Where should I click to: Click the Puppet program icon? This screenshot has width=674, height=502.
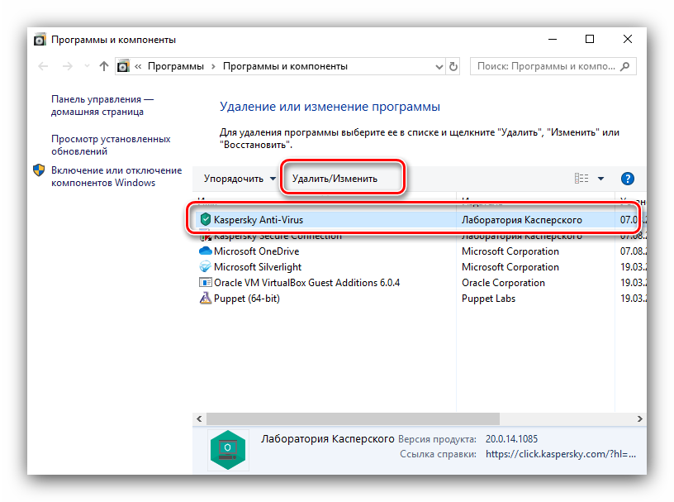coord(206,299)
